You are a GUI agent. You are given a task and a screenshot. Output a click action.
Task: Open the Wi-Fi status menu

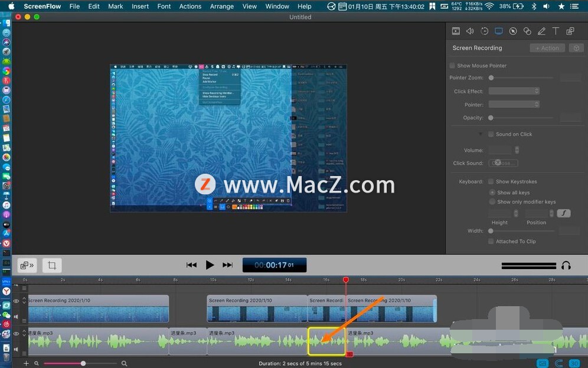coord(489,6)
